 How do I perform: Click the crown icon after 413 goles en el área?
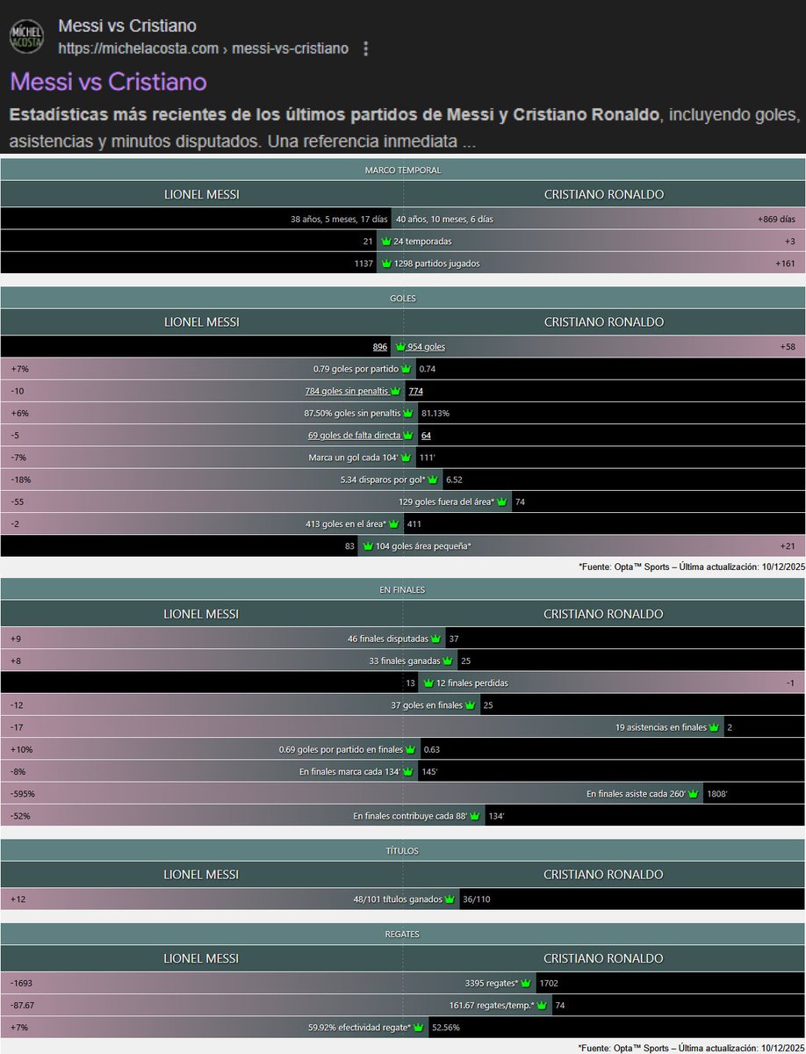tap(394, 523)
